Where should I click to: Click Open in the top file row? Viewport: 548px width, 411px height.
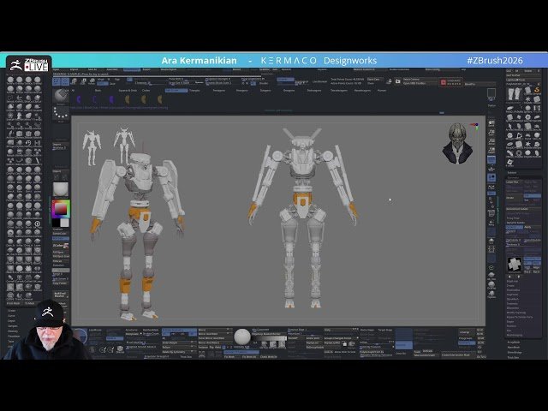56,69
